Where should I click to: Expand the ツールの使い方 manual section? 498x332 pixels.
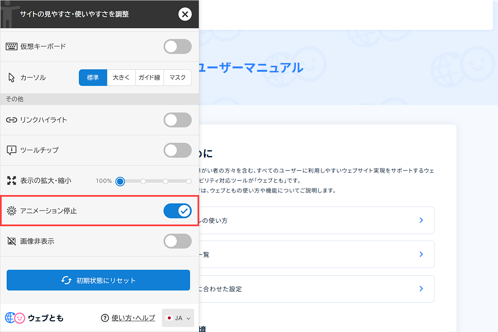pos(422,220)
